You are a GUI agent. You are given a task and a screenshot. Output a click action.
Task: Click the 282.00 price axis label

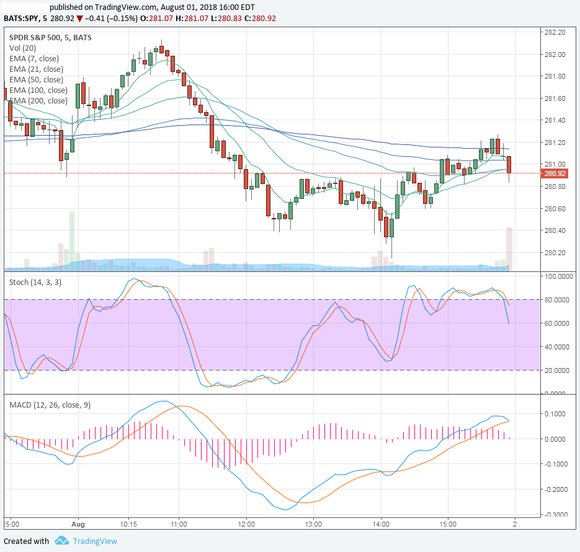(x=555, y=55)
